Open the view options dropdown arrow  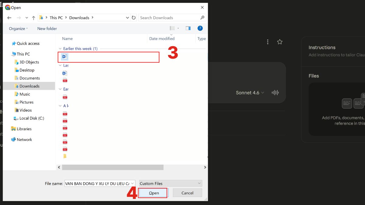tap(178, 28)
